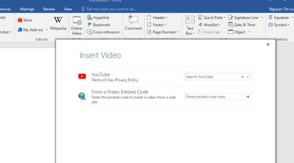Close the Insert Video dialog
Screen dimensions: 294x163
(268, 44)
